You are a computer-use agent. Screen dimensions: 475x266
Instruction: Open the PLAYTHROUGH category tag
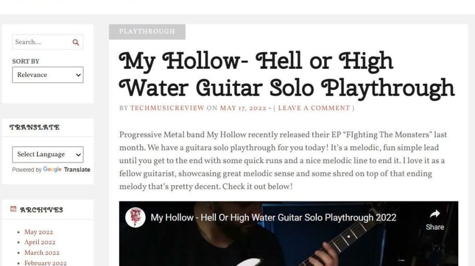[147, 32]
